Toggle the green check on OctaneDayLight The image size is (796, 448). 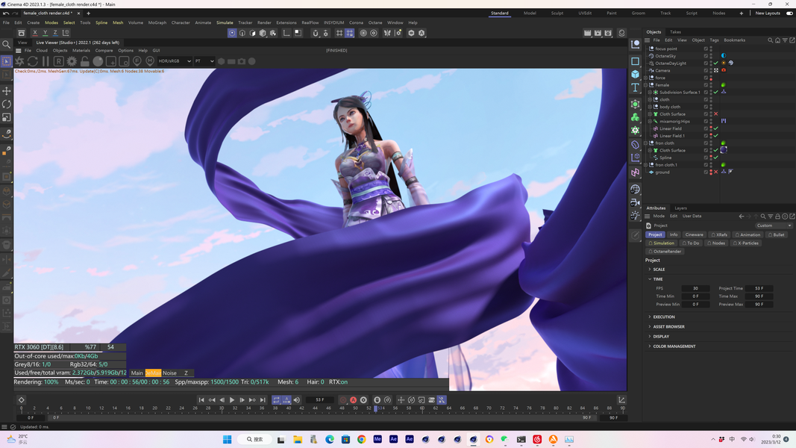click(x=715, y=63)
